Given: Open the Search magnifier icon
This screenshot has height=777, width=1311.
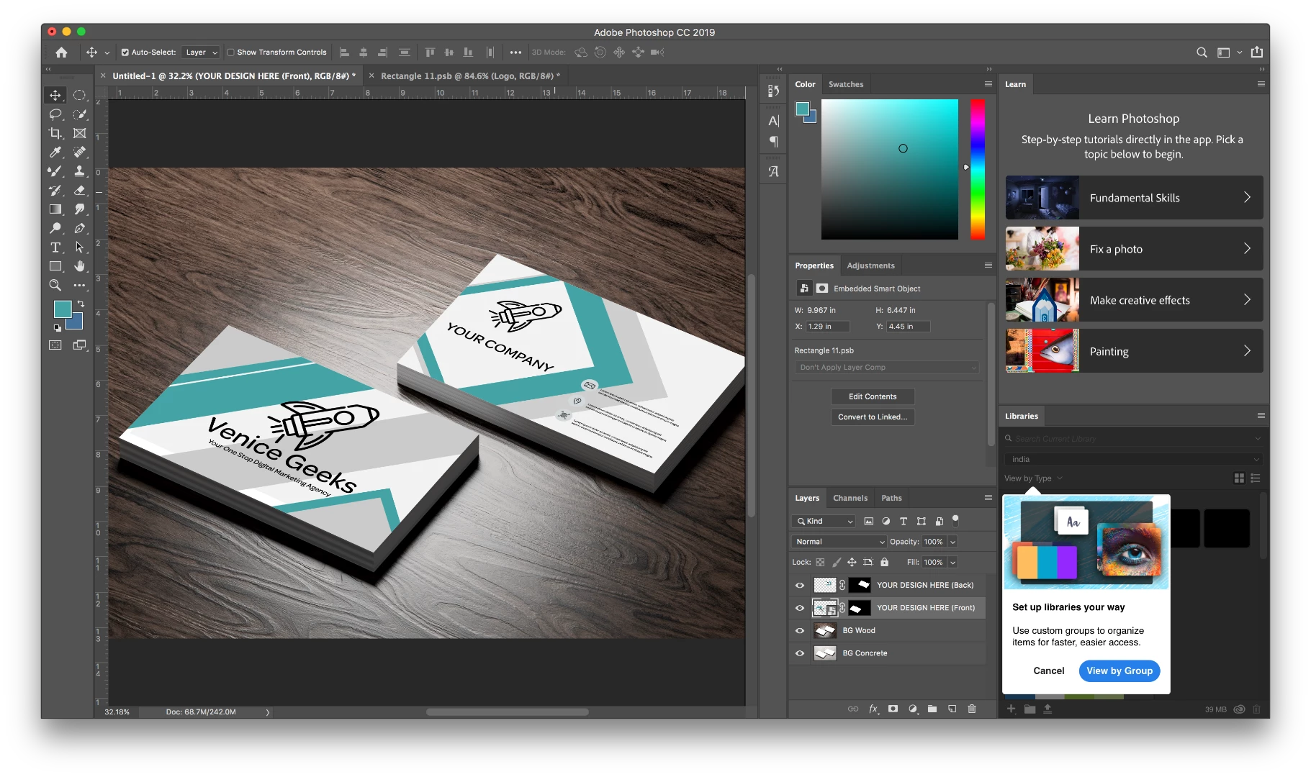Looking at the screenshot, I should pos(1202,53).
